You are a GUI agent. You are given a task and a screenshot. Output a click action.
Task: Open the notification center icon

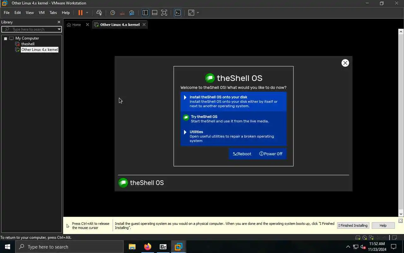394,247
